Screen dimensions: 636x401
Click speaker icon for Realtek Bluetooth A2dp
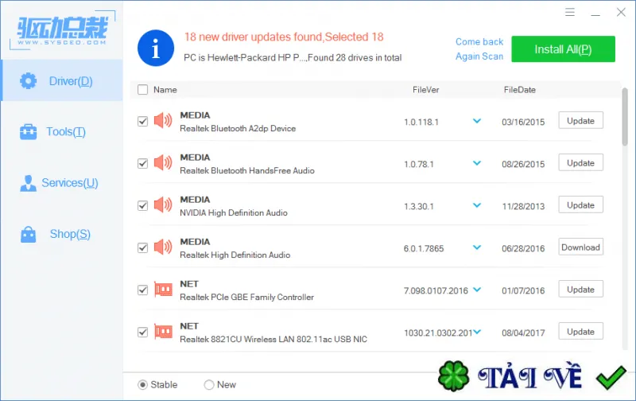163,121
